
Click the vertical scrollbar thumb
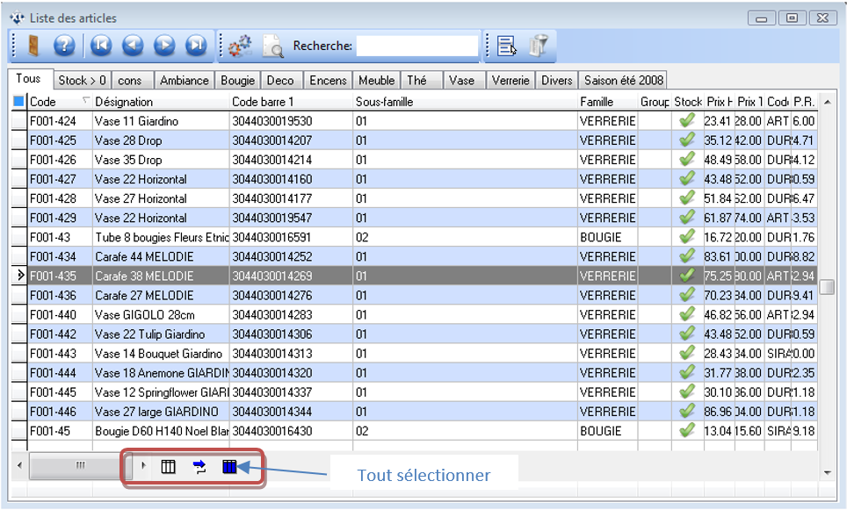click(x=826, y=286)
